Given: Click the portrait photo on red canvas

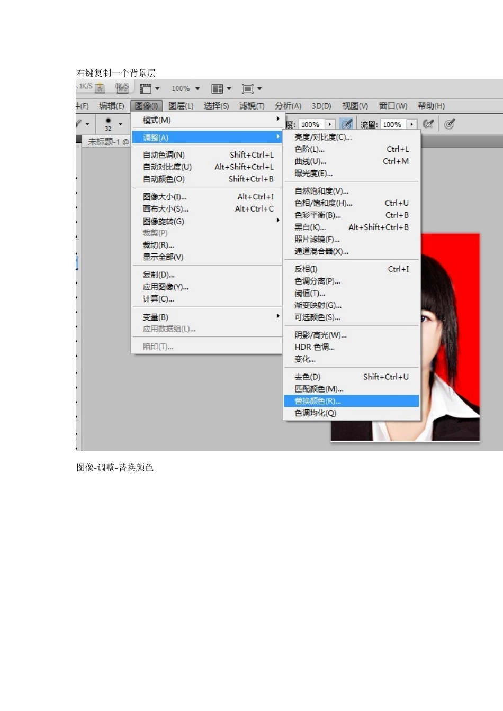Looking at the screenshot, I should pyautogui.click(x=451, y=337).
